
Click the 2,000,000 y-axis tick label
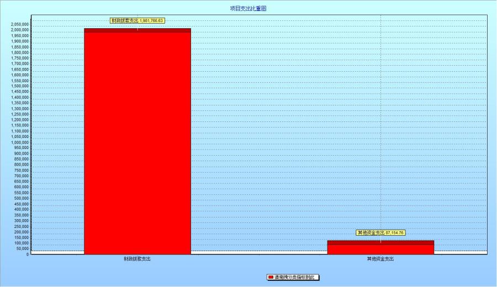[x=19, y=30]
